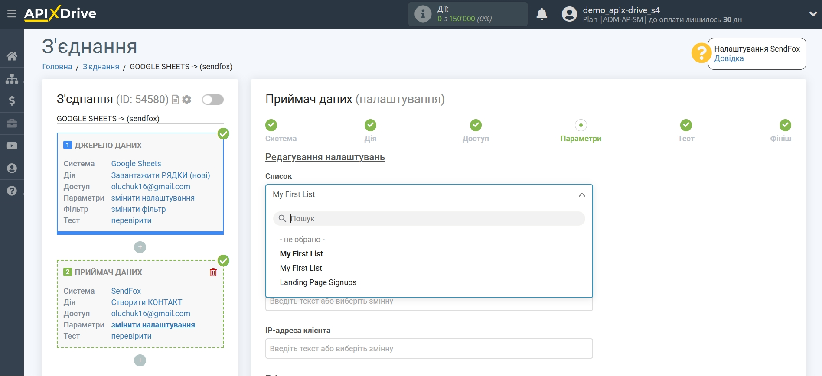Open the billing dollar sidebar icon

pyautogui.click(x=12, y=101)
